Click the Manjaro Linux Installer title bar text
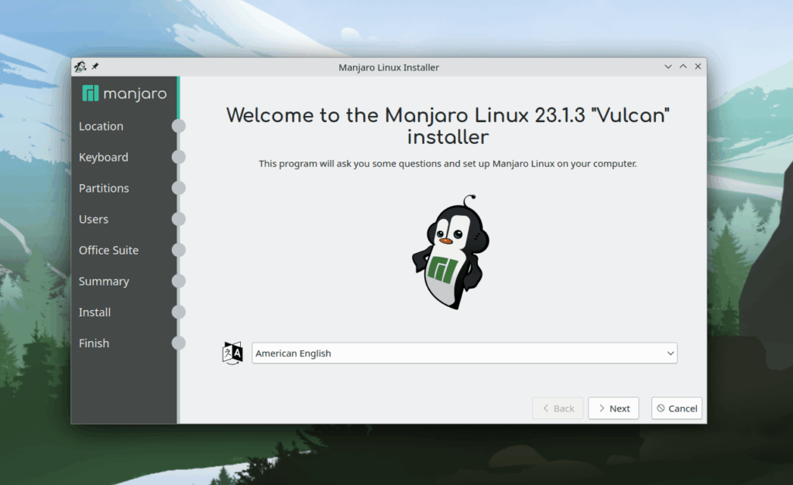Image resolution: width=793 pixels, height=485 pixels. [388, 67]
